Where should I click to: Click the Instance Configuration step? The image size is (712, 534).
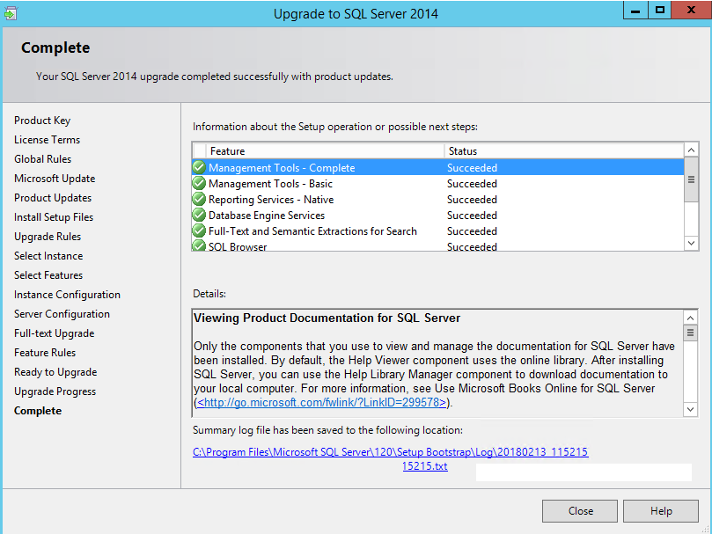click(67, 295)
